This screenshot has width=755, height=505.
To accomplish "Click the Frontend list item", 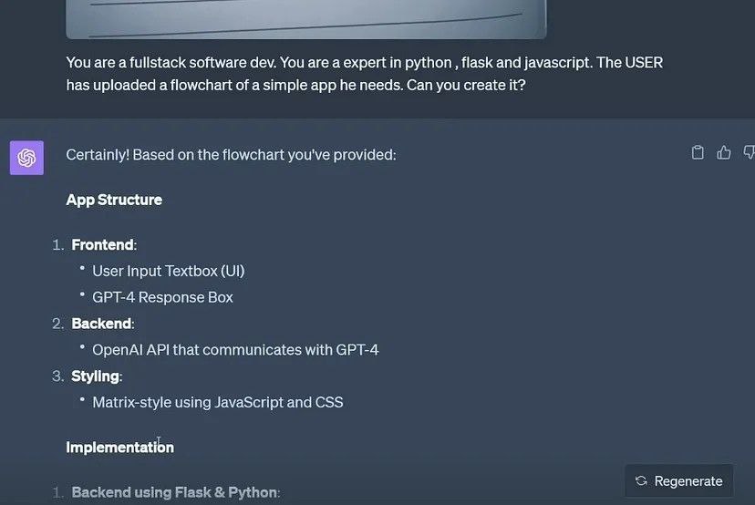I will (103, 244).
